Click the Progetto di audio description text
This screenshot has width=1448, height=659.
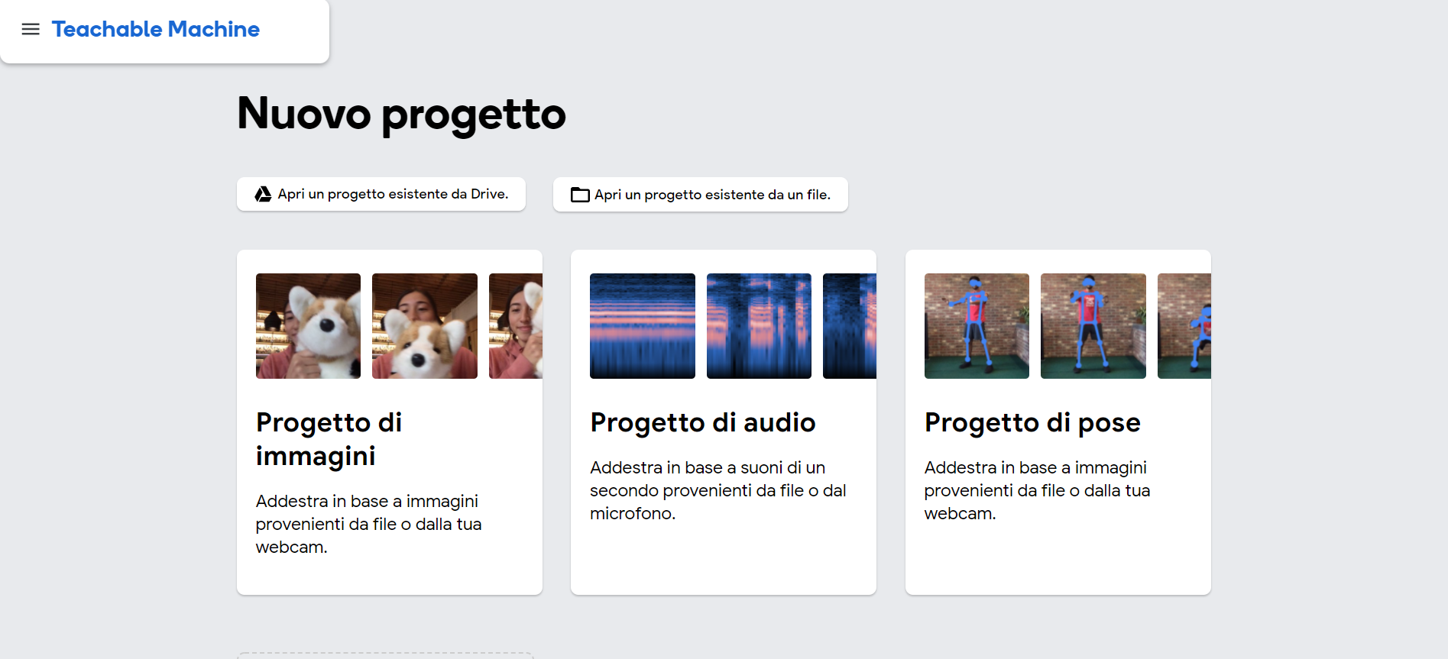click(x=718, y=490)
